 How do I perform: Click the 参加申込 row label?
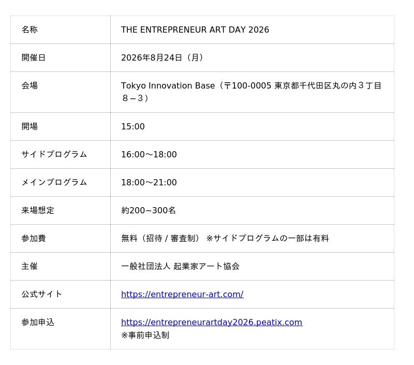(38, 322)
